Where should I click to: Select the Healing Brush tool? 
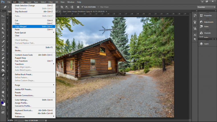(3, 41)
